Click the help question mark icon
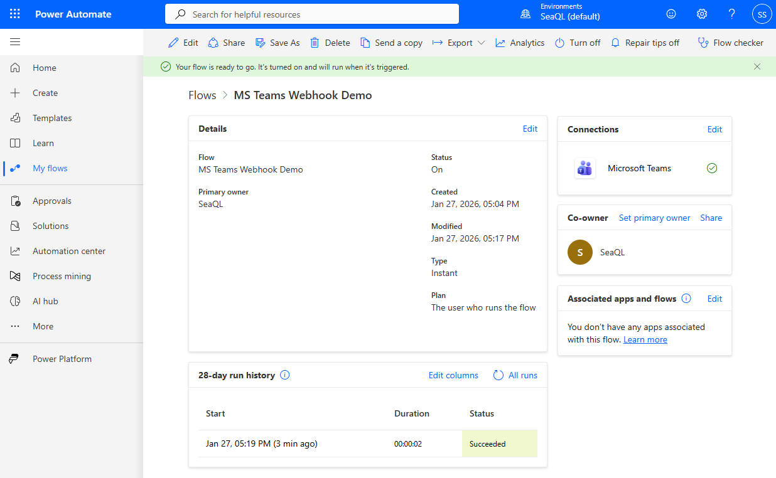The height and width of the screenshot is (478, 776). point(731,14)
